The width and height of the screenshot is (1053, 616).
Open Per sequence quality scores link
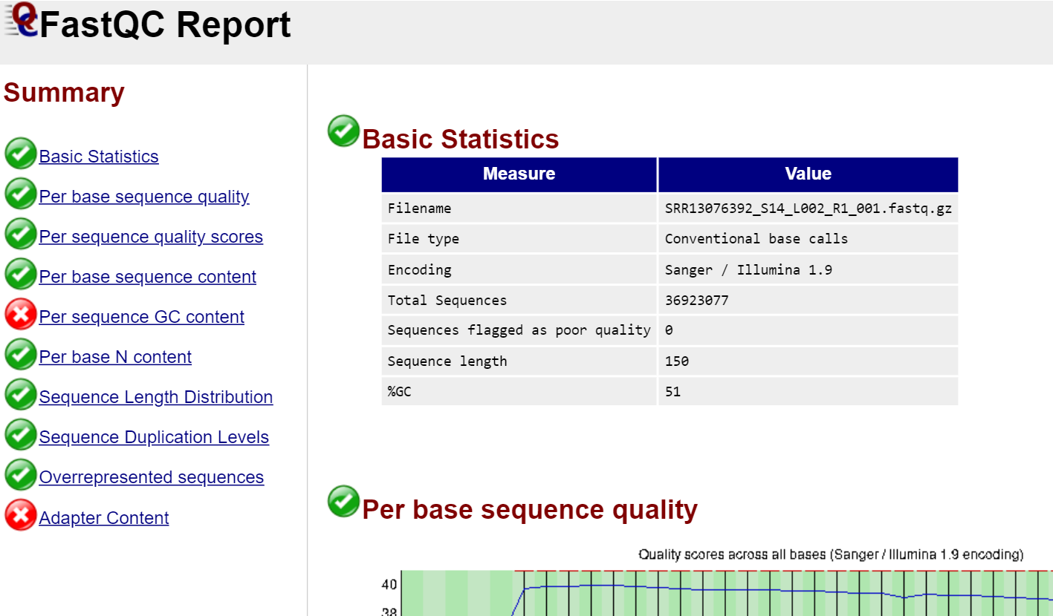(x=151, y=237)
